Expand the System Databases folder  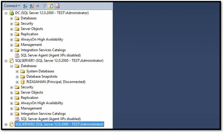tap(17, 71)
